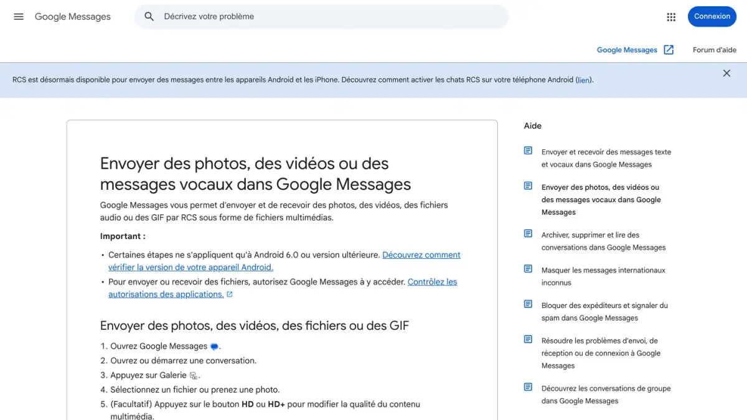Click the external-link icon beside Google Messages
This screenshot has height=420, width=747.
point(669,50)
